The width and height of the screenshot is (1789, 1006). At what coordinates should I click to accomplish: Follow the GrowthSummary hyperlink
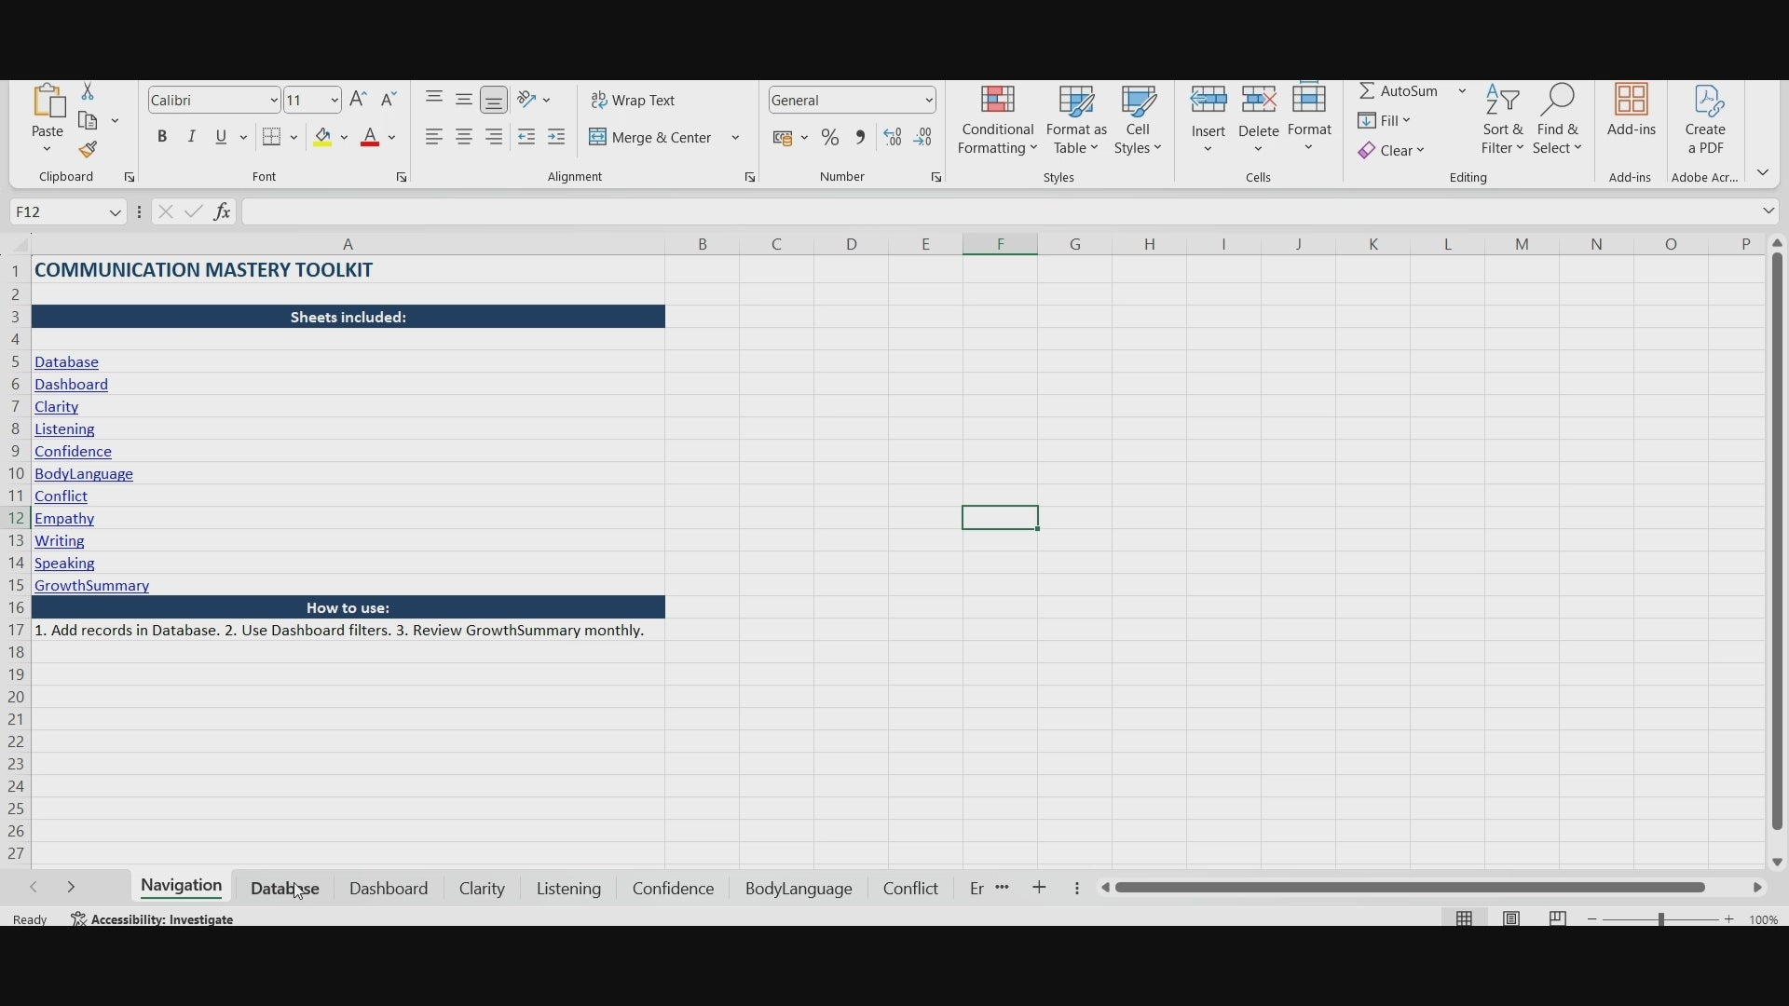[x=92, y=587]
